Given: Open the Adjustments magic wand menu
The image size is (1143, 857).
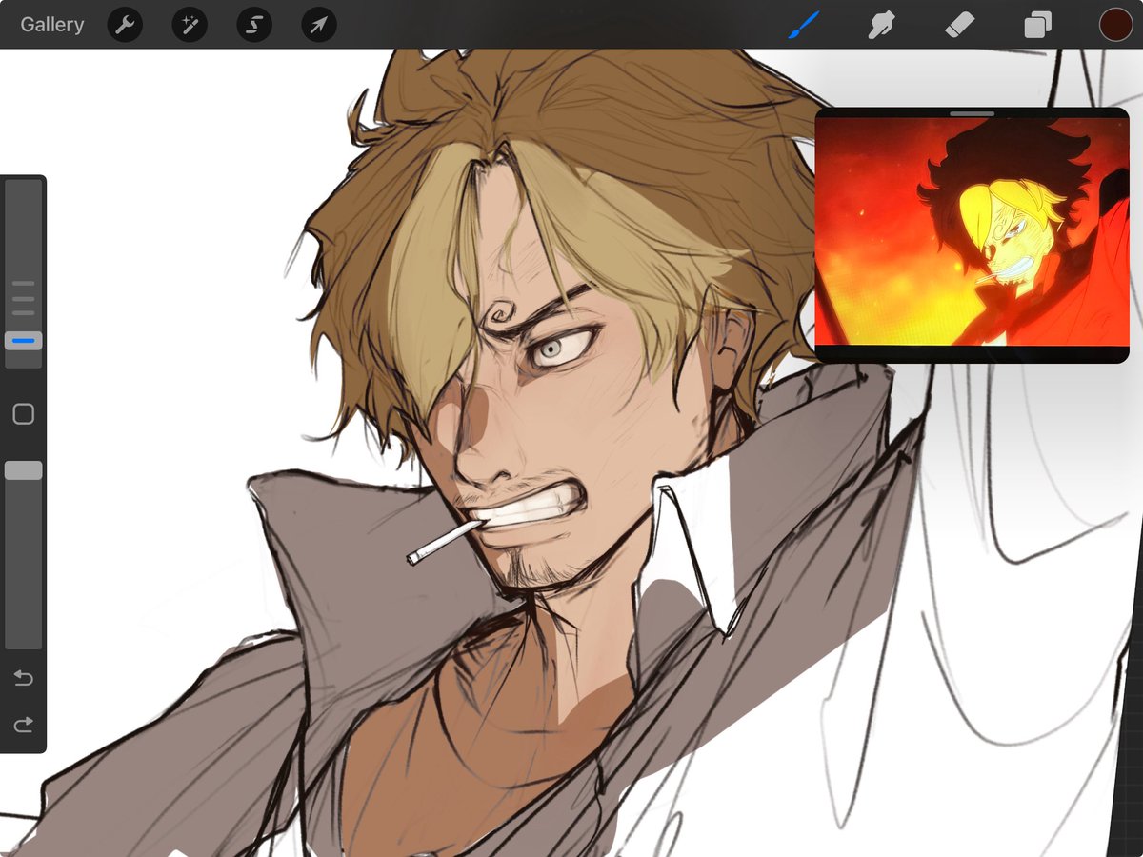Looking at the screenshot, I should [x=190, y=25].
